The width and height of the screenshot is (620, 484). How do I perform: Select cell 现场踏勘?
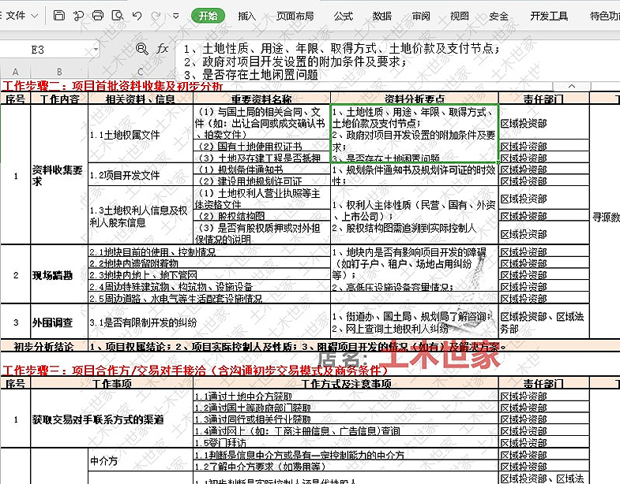coord(59,275)
